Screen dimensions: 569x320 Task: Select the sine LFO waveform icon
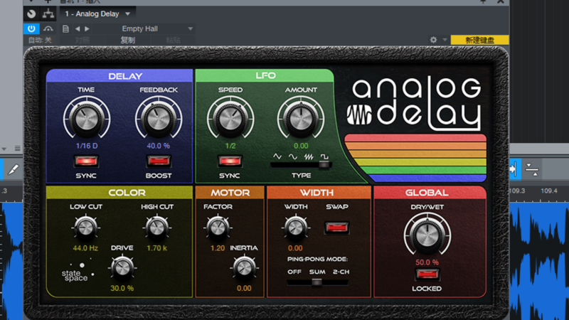pyautogui.click(x=293, y=155)
